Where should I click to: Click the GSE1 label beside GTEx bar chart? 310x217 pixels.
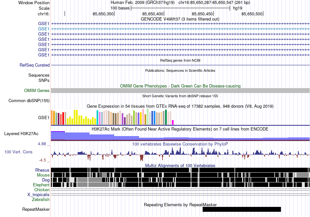pyautogui.click(x=44, y=117)
